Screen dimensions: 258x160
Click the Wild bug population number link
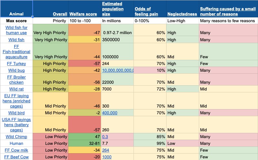coord(118,71)
